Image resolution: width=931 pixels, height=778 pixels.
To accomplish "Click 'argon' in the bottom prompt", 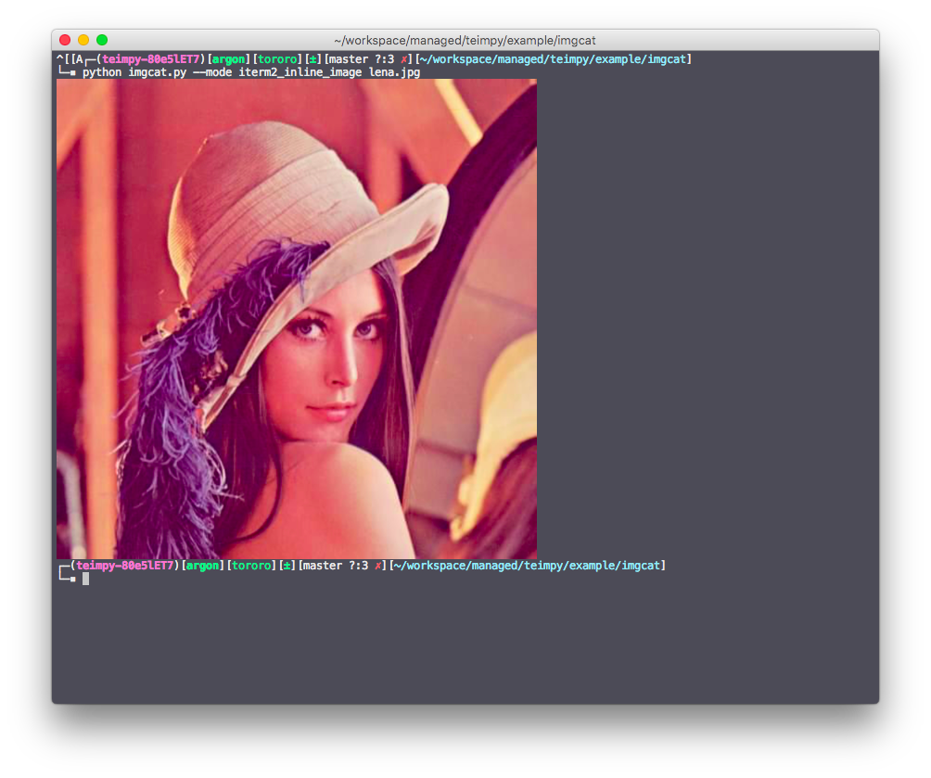I will 202,566.
